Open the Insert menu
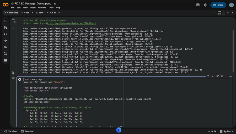Image resolution: width=236 pixels, height=134 pixels. pos(33,8)
